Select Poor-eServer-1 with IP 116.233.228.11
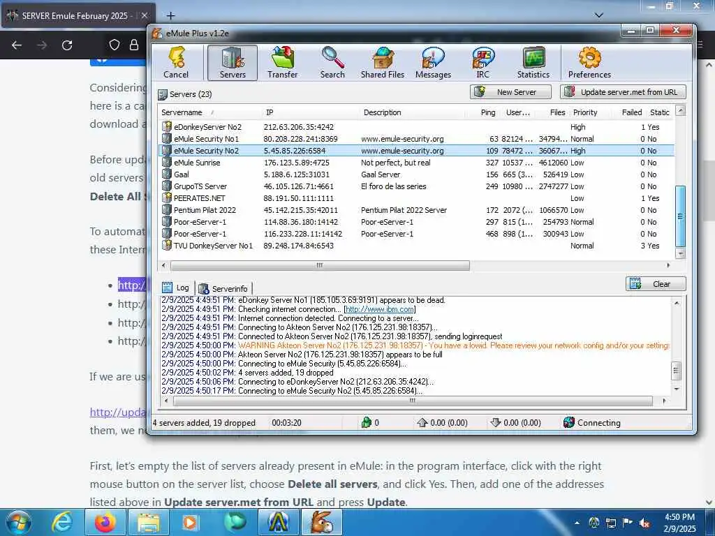715x536 pixels. (x=416, y=234)
